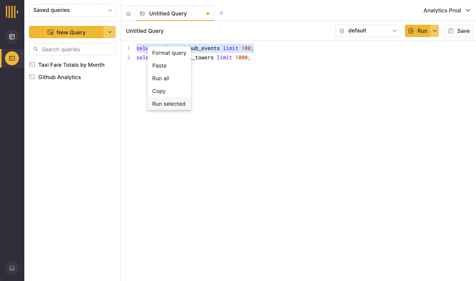The image size is (476, 281).
Task: Select the SQL console icon in the sidebar
Action: pyautogui.click(x=12, y=58)
